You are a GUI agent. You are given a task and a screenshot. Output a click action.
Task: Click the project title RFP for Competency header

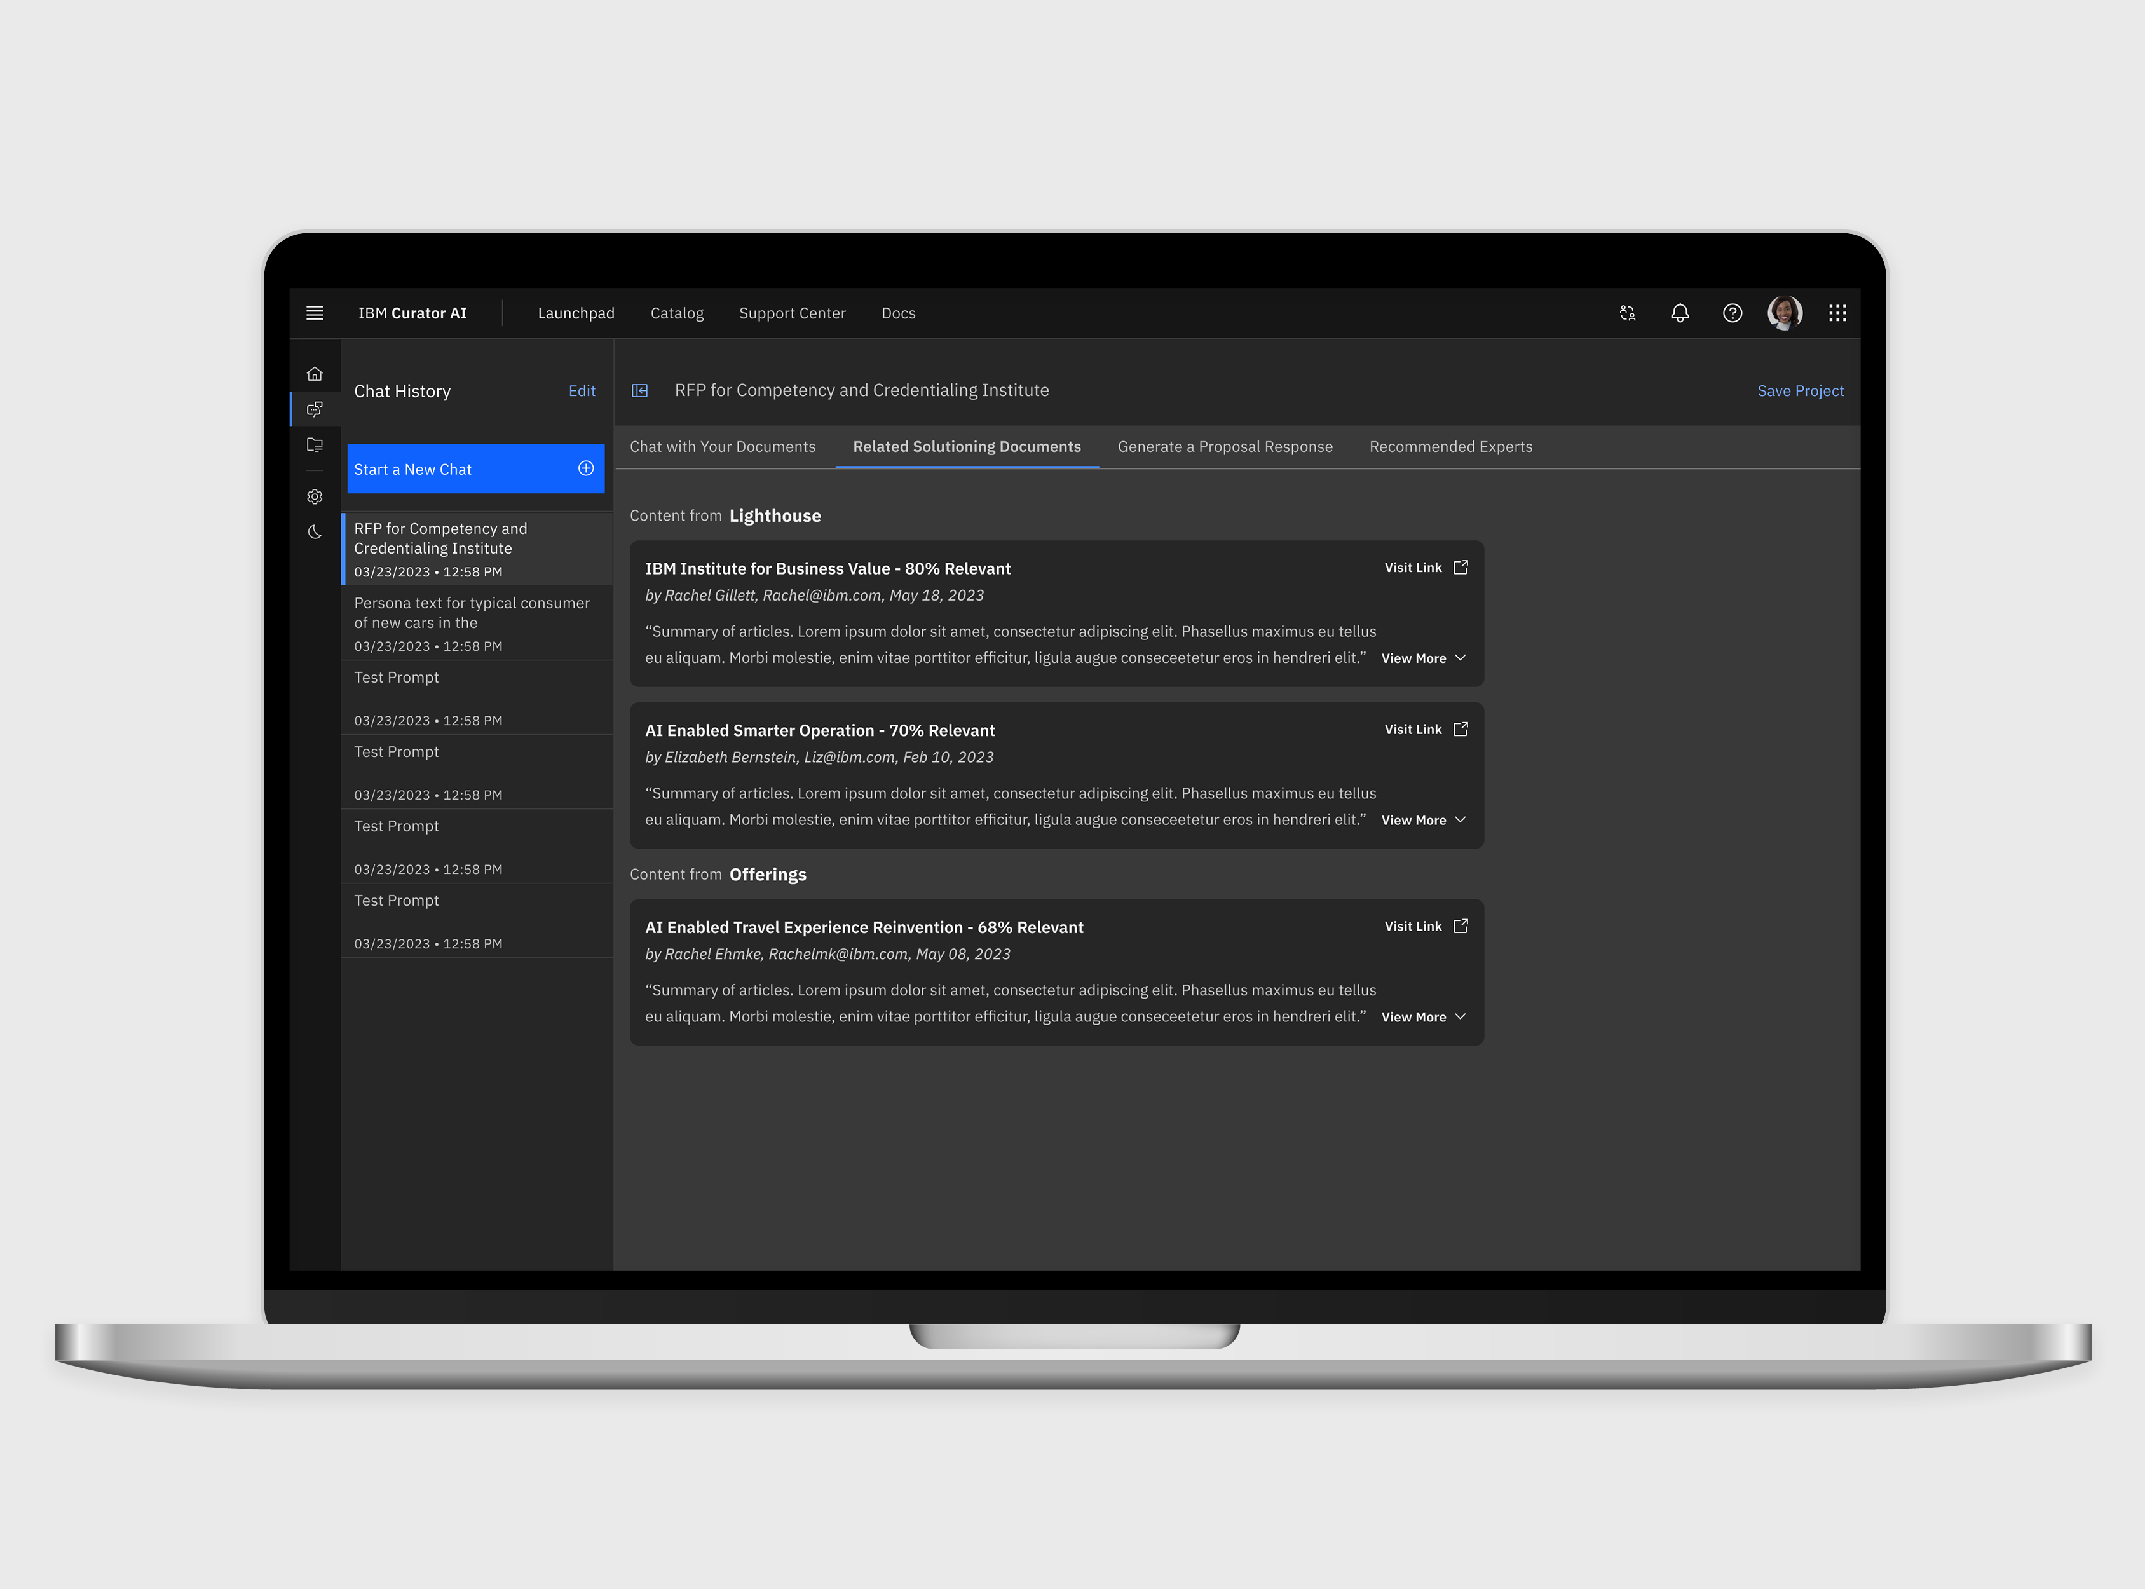click(861, 390)
